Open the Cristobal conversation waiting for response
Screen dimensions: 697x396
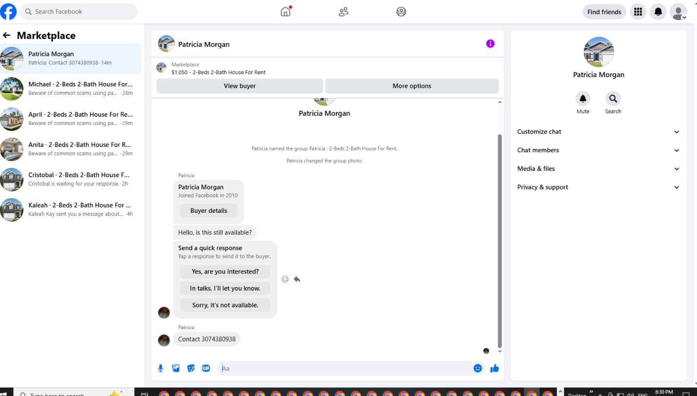click(x=70, y=180)
